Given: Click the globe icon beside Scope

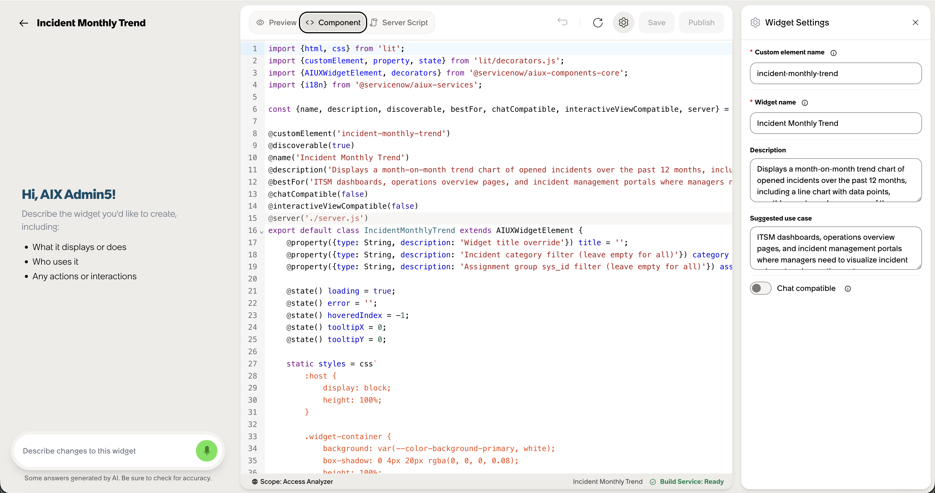Looking at the screenshot, I should (255, 481).
